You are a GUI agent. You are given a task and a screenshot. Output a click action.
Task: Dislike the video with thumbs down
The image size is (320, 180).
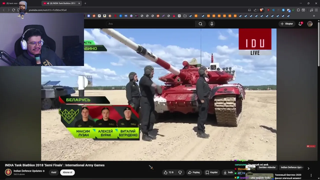(180, 172)
